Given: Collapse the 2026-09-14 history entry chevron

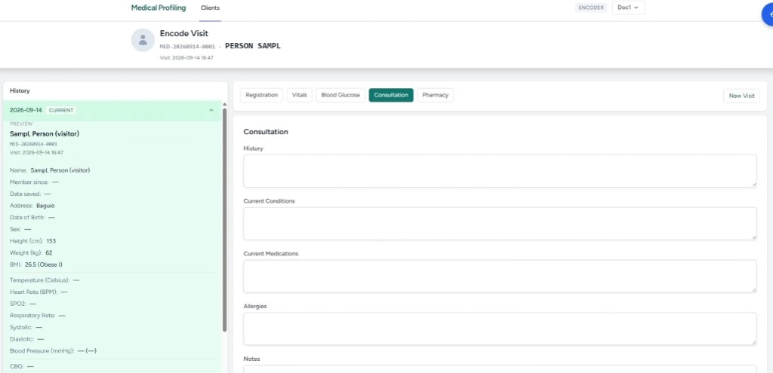Looking at the screenshot, I should point(211,110).
